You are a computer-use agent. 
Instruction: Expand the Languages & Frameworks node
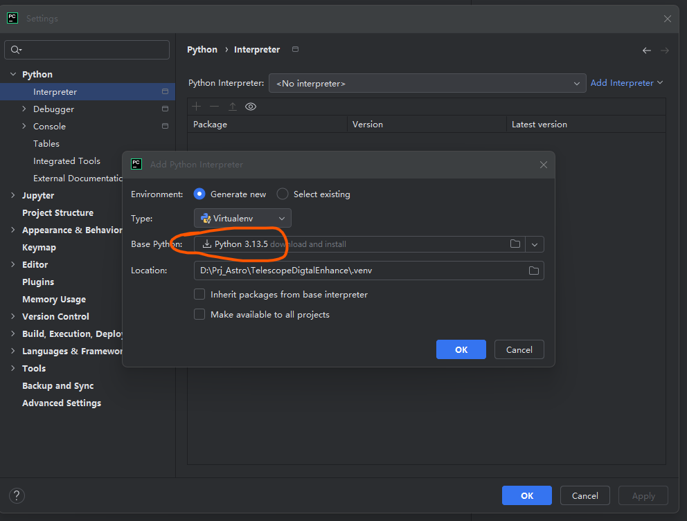tap(13, 351)
